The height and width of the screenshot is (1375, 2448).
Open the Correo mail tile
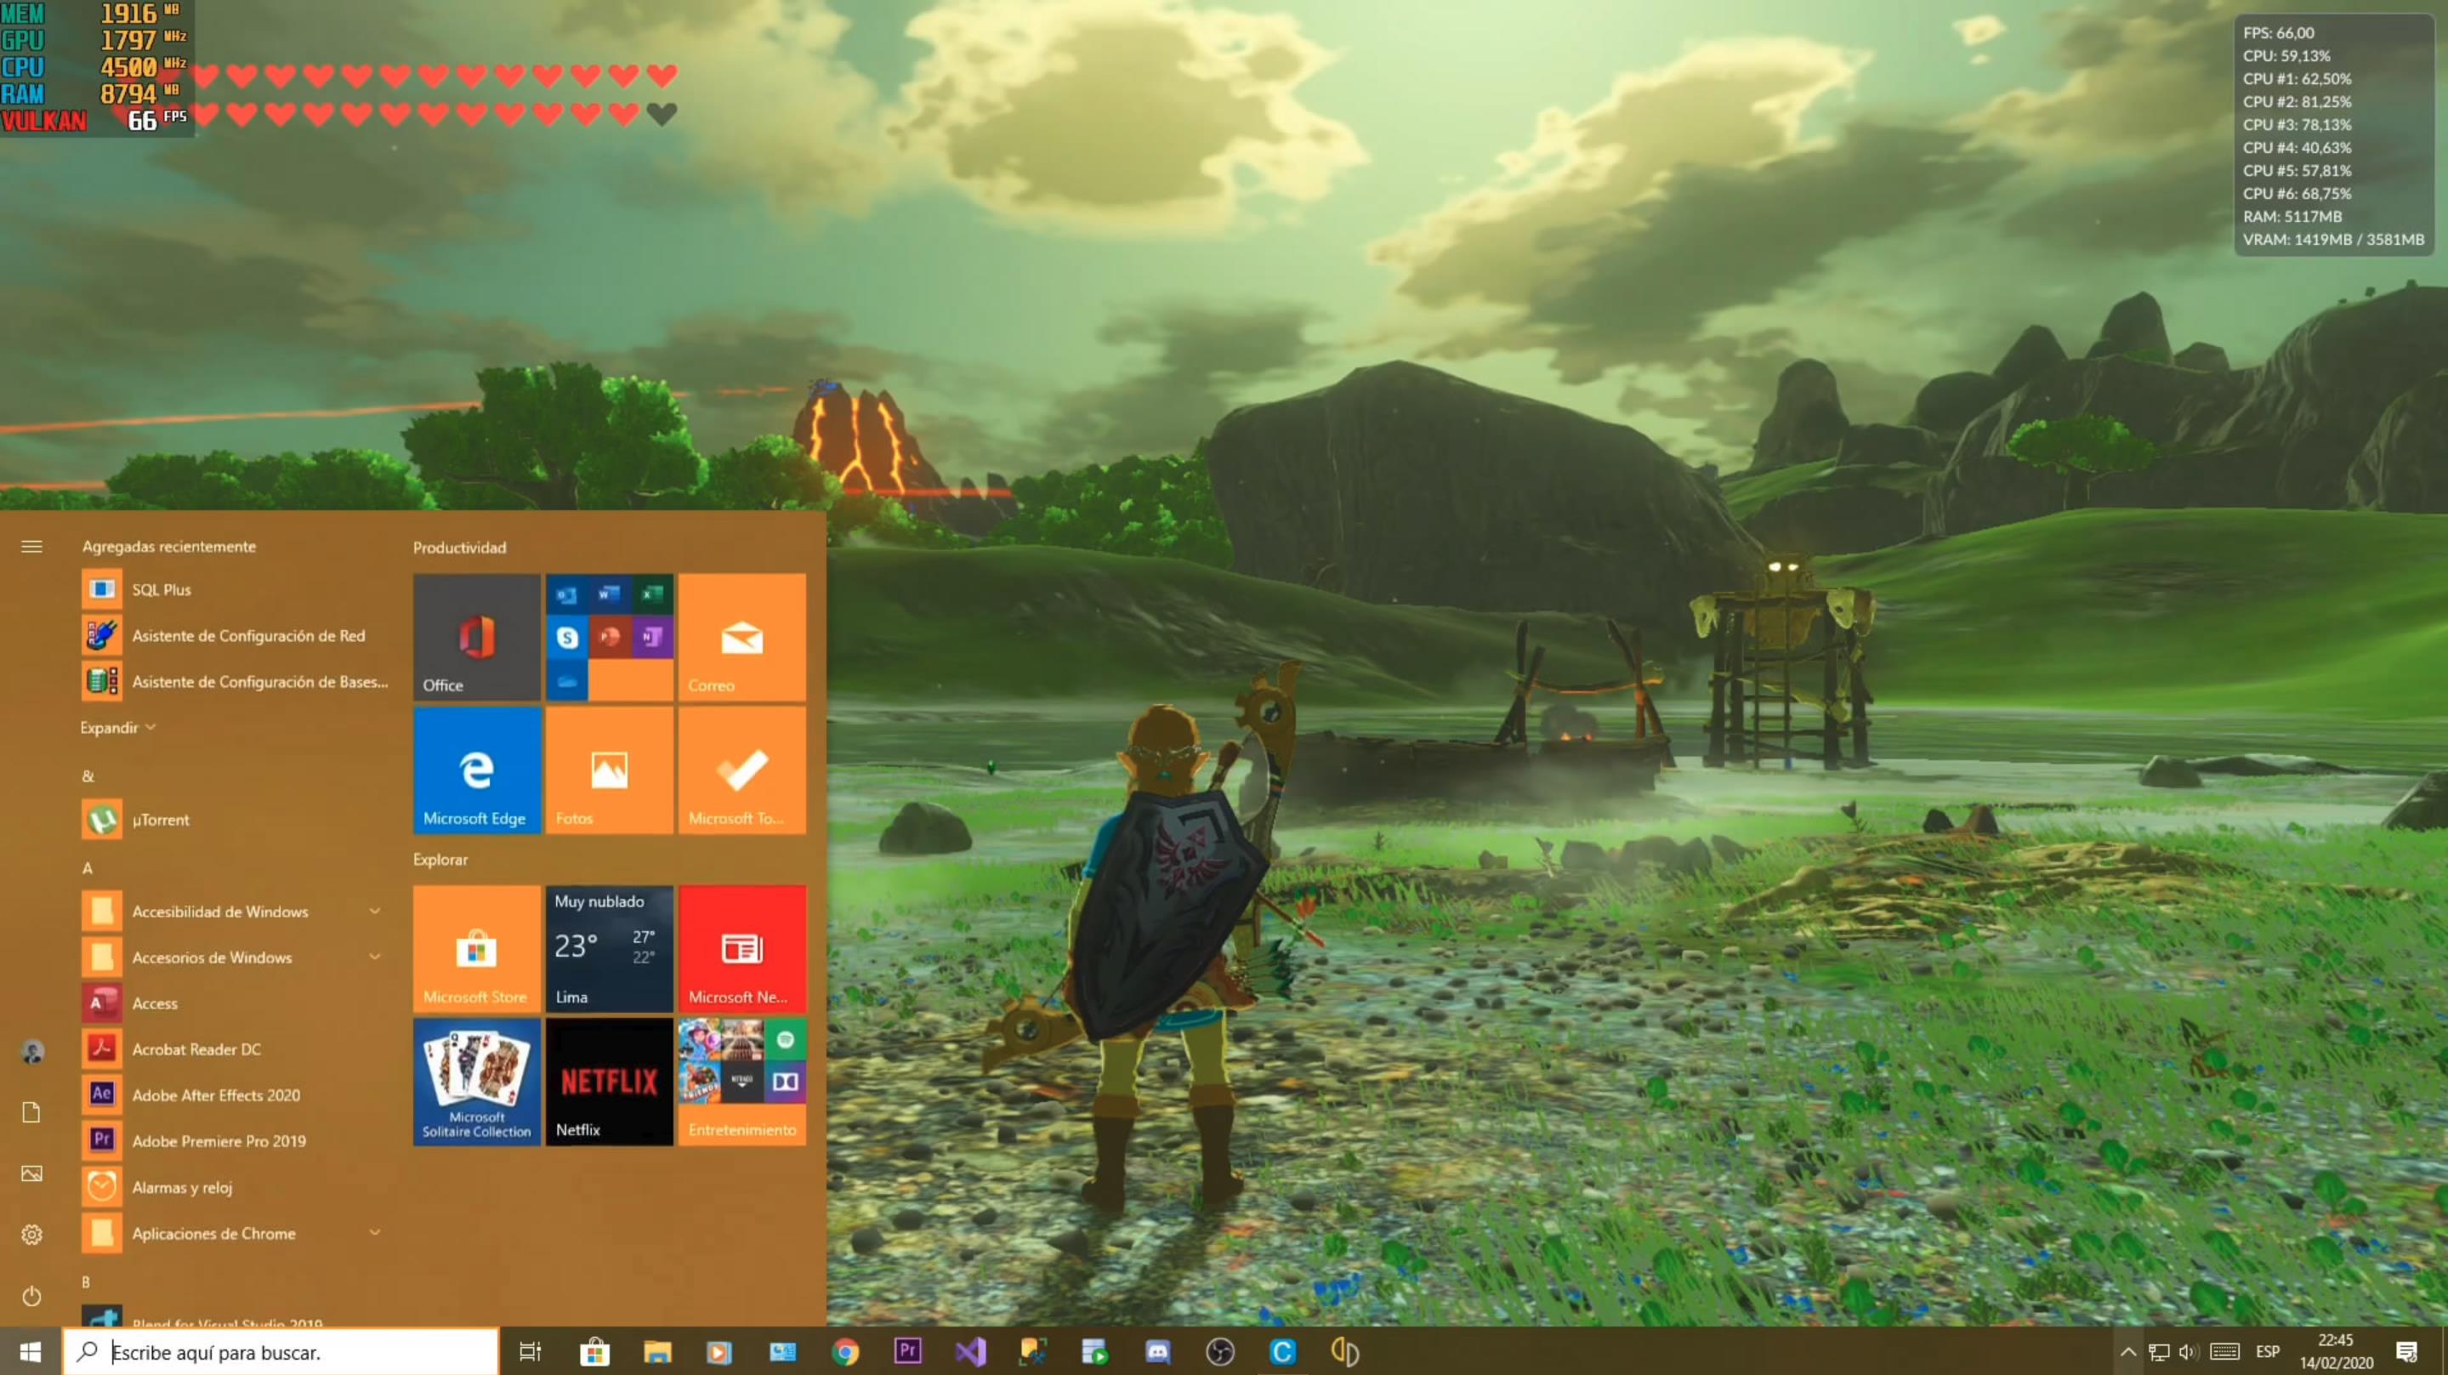(x=741, y=638)
